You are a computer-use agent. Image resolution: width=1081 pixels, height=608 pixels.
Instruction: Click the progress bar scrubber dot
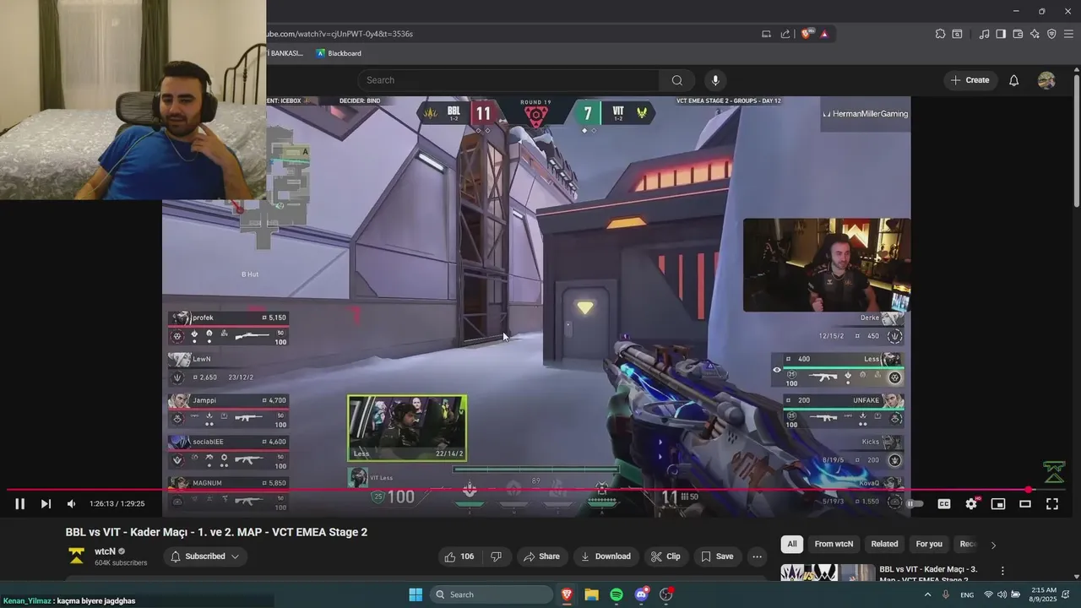(x=1029, y=490)
